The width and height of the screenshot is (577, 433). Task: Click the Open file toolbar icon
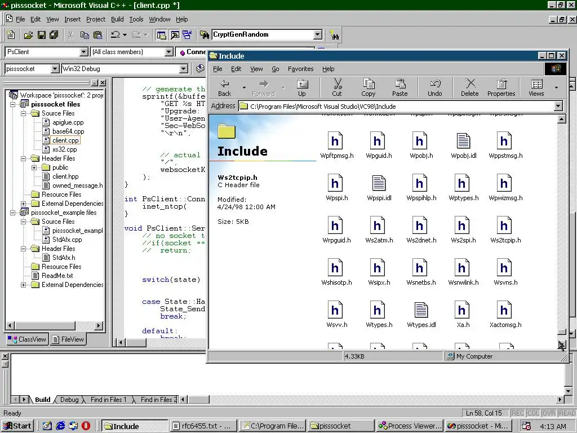tap(28, 35)
